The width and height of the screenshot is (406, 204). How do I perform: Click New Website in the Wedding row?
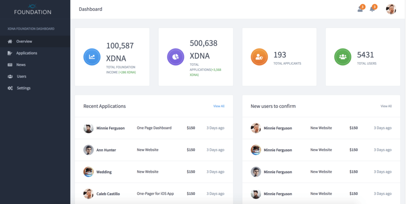[x=147, y=172]
